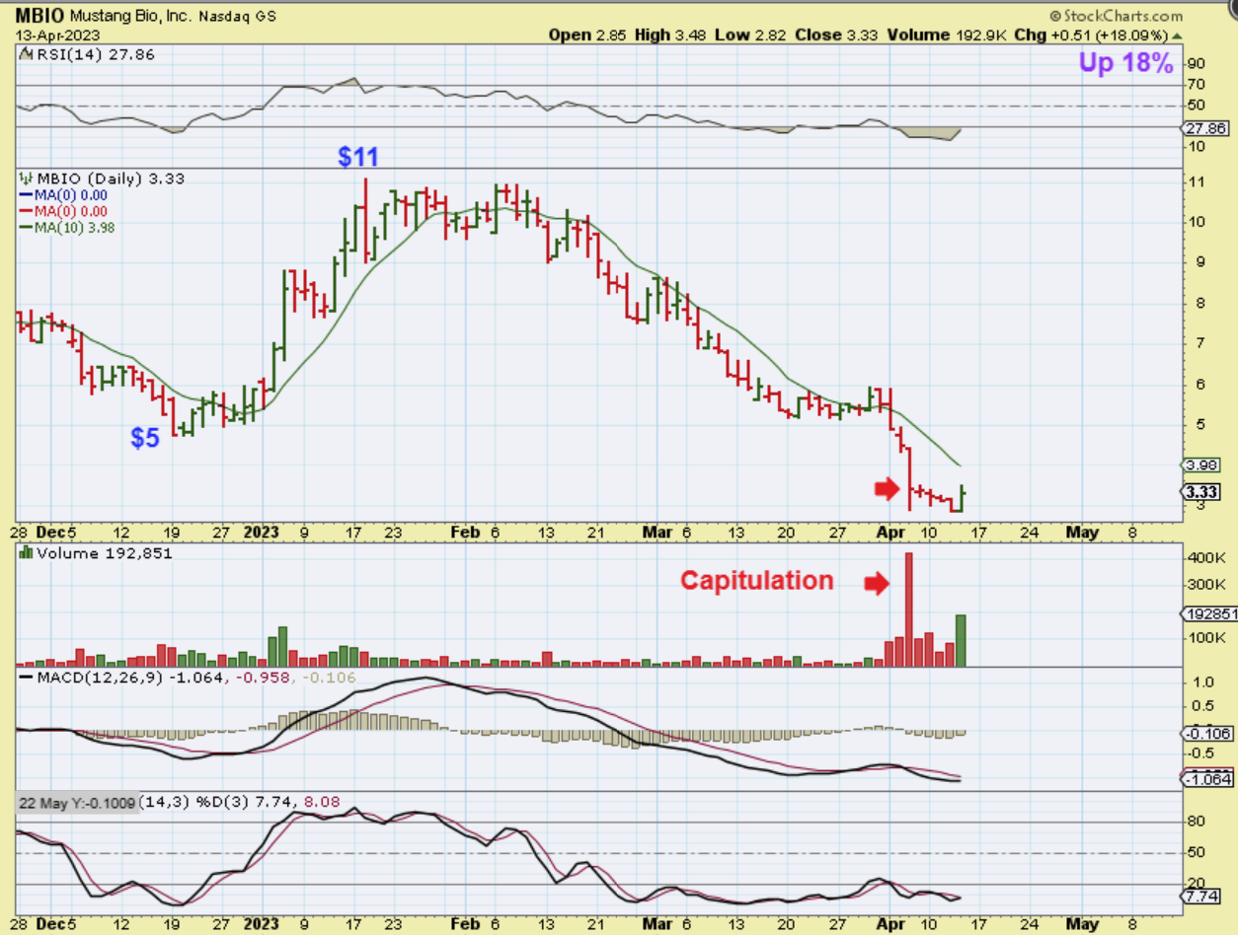Click the 8.08 stochastic signal value
Image resolution: width=1238 pixels, height=935 pixels.
[321, 802]
